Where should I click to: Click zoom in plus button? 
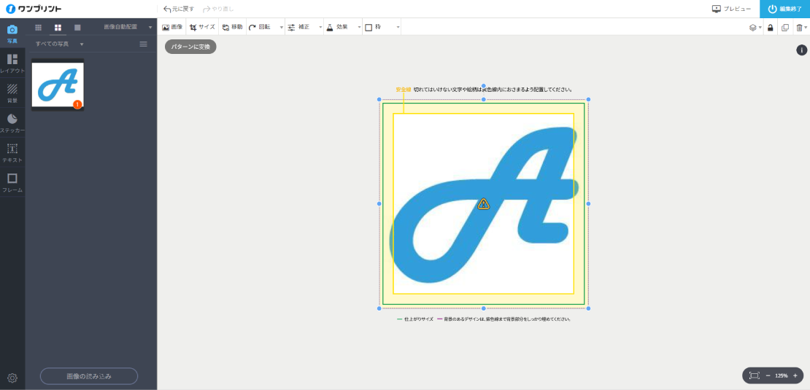pyautogui.click(x=795, y=375)
